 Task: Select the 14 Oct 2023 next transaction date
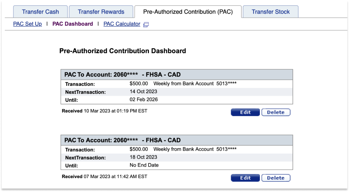click(143, 92)
